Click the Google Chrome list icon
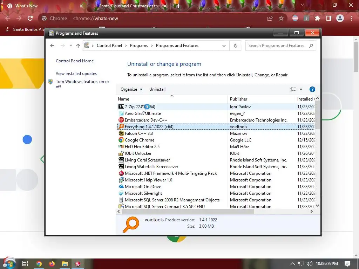359x269 pixels. tap(121, 140)
